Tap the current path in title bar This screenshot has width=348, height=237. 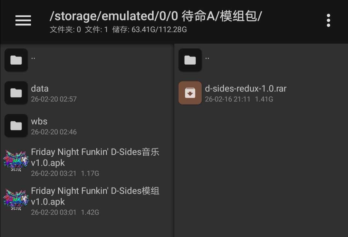point(156,16)
